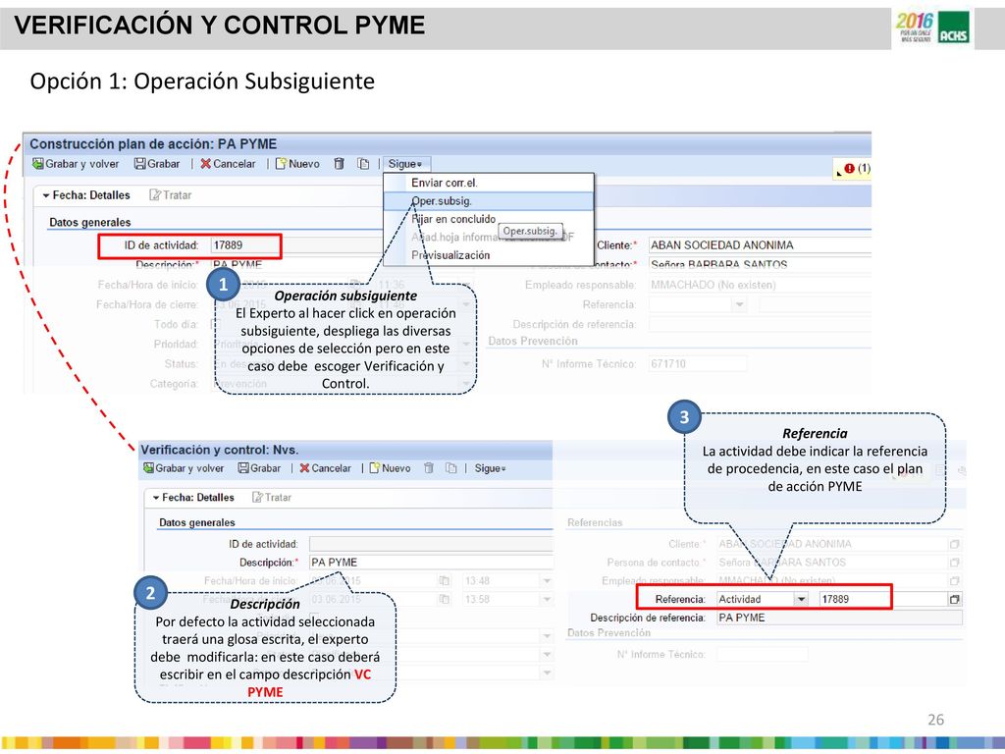Image resolution: width=1005 pixels, height=754 pixels.
Task: Click Cancelar in Verificación y control toolbar
Action: coord(326,468)
